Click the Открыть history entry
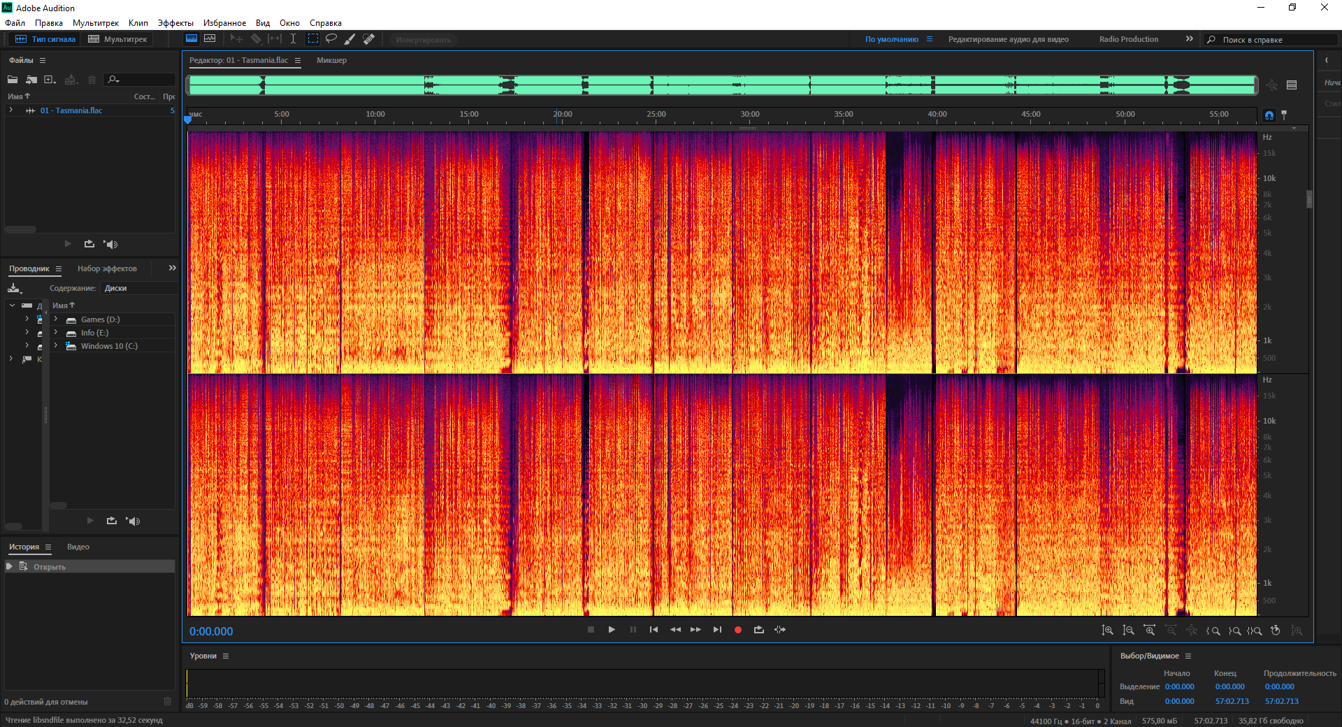 pyautogui.click(x=89, y=566)
